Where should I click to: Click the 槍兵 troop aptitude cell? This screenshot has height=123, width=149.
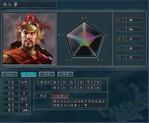click(56, 82)
